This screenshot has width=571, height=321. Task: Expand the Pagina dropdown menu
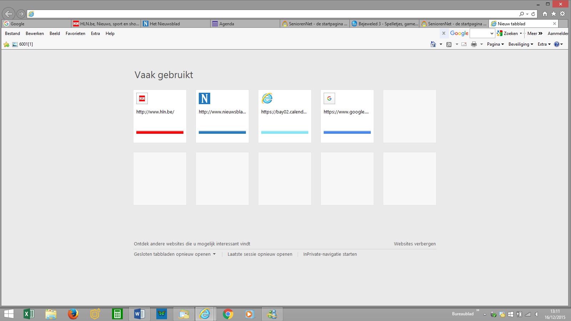(495, 44)
